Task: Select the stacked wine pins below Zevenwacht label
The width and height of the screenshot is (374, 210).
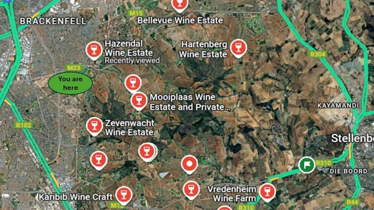Action: (x=148, y=152)
